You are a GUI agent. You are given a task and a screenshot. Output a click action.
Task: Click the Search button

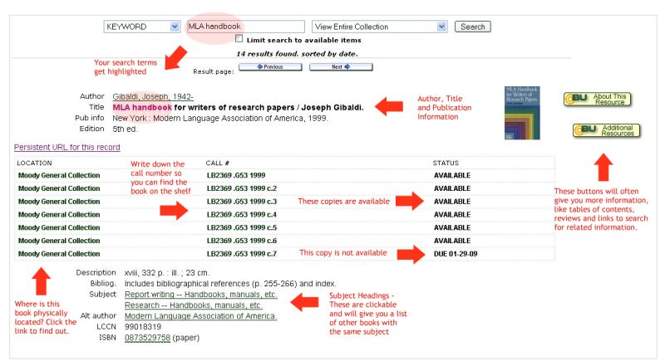pos(472,27)
